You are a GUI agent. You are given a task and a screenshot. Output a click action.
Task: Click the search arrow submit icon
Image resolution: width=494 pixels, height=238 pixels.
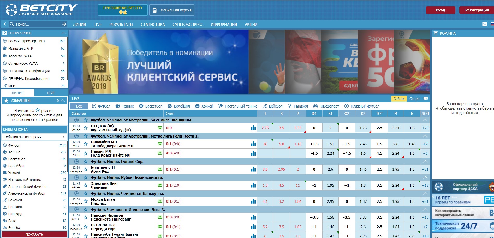click(64, 24)
